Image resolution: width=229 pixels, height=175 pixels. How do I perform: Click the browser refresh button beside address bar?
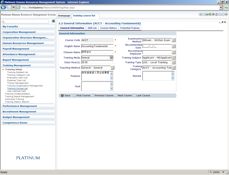(x=226, y=7)
